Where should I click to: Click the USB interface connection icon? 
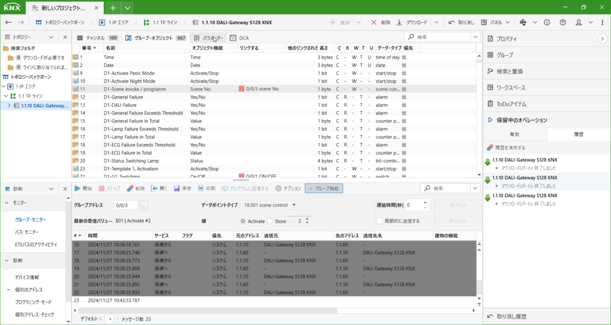tap(523, 23)
